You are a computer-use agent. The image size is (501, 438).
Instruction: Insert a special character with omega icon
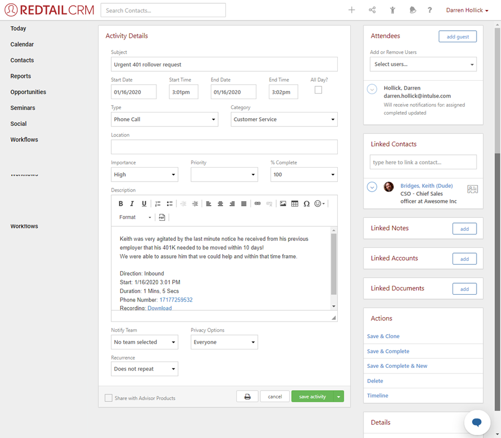(307, 204)
